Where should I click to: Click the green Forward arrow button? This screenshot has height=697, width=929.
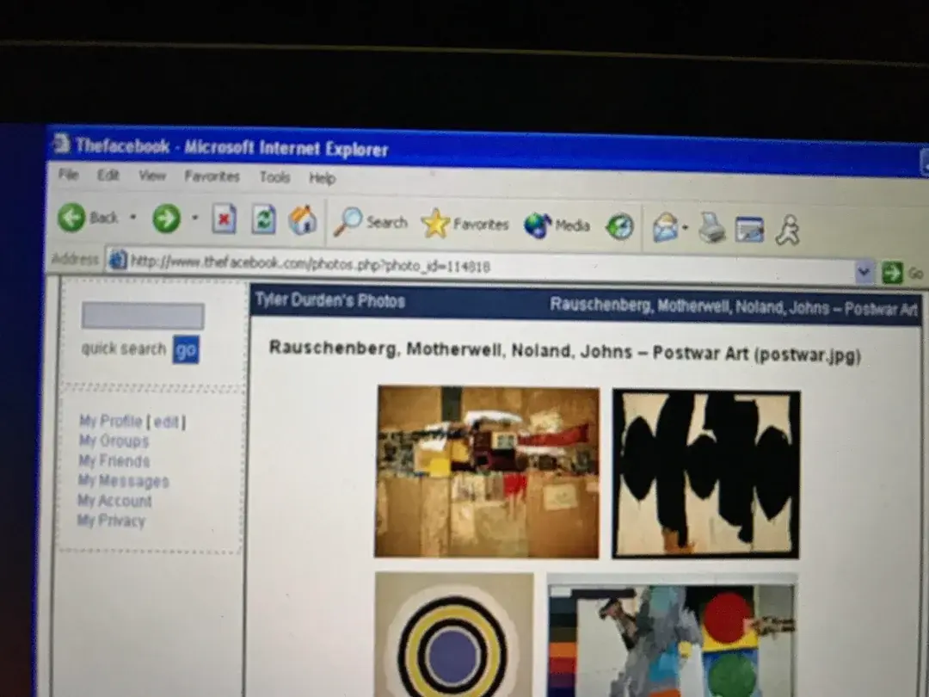pos(167,219)
